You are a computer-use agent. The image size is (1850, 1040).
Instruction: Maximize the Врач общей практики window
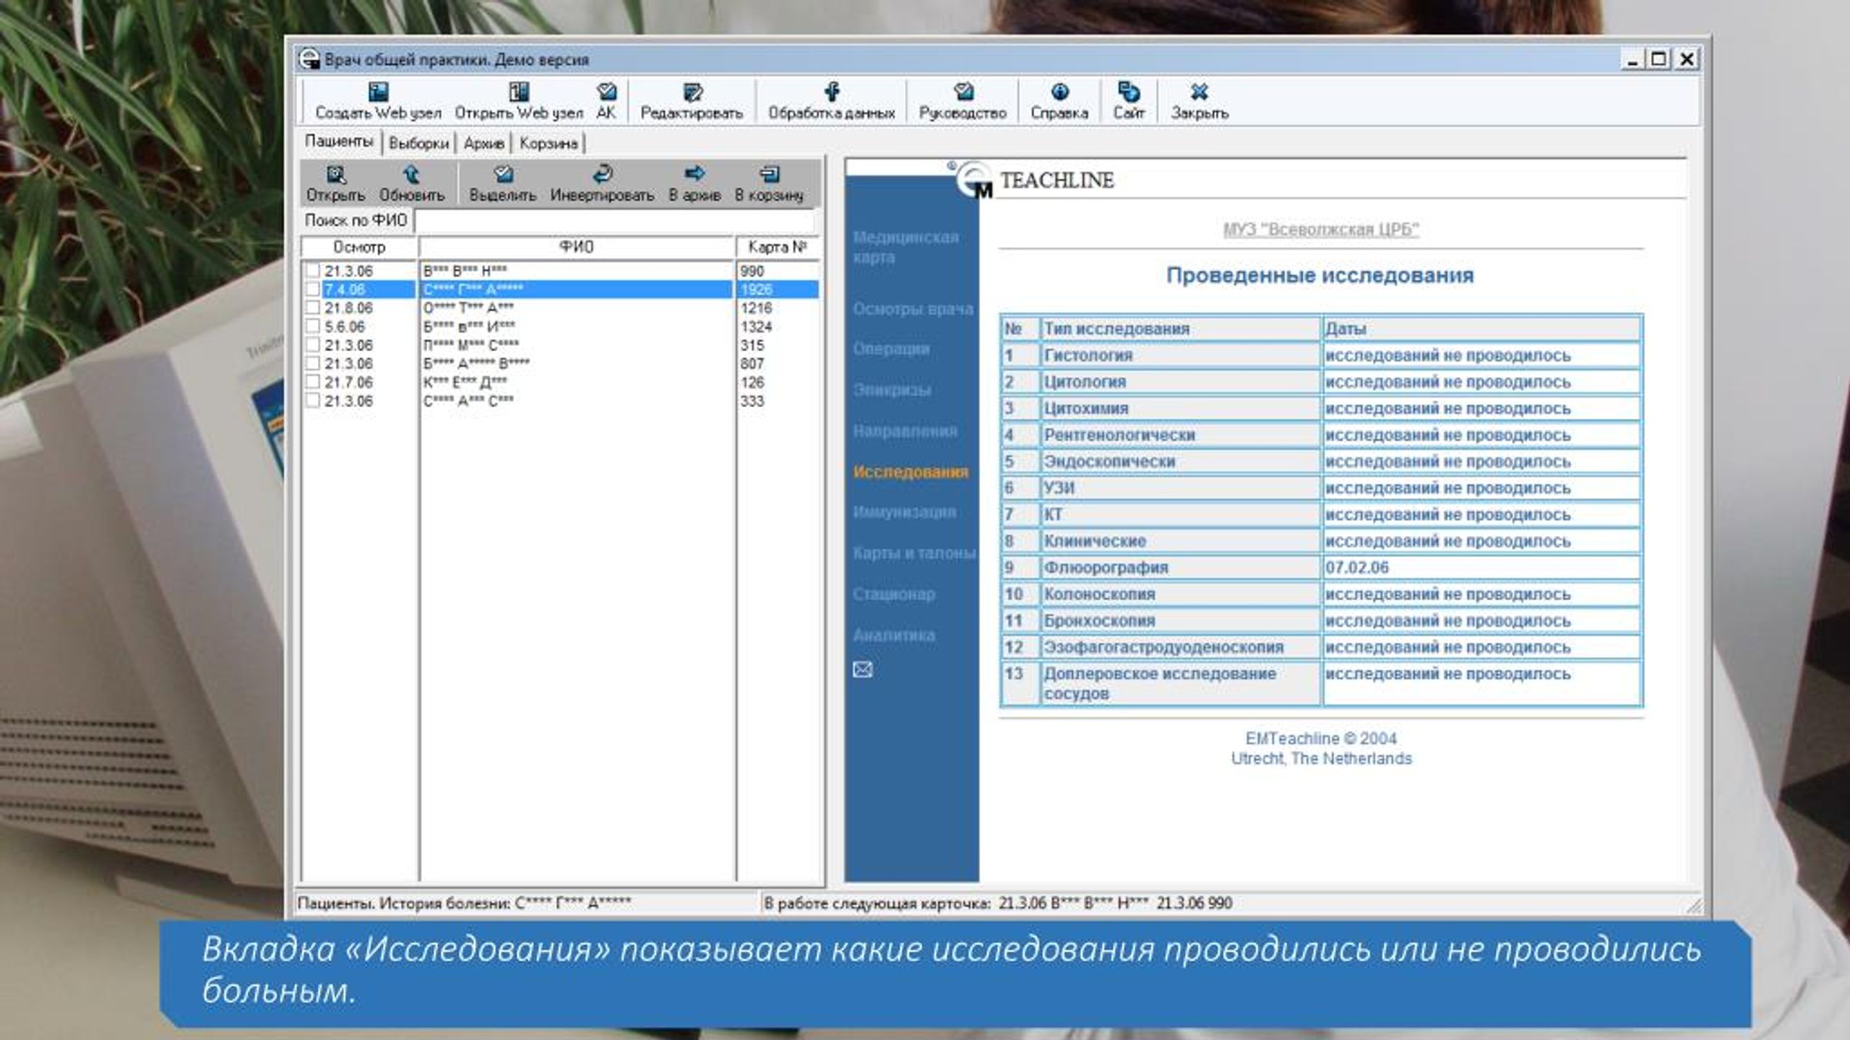tap(1659, 59)
